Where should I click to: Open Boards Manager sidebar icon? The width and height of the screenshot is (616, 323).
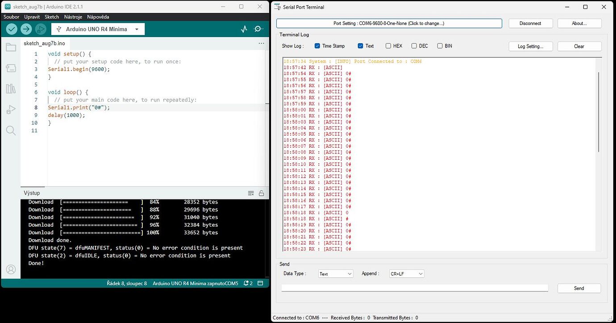11,68
